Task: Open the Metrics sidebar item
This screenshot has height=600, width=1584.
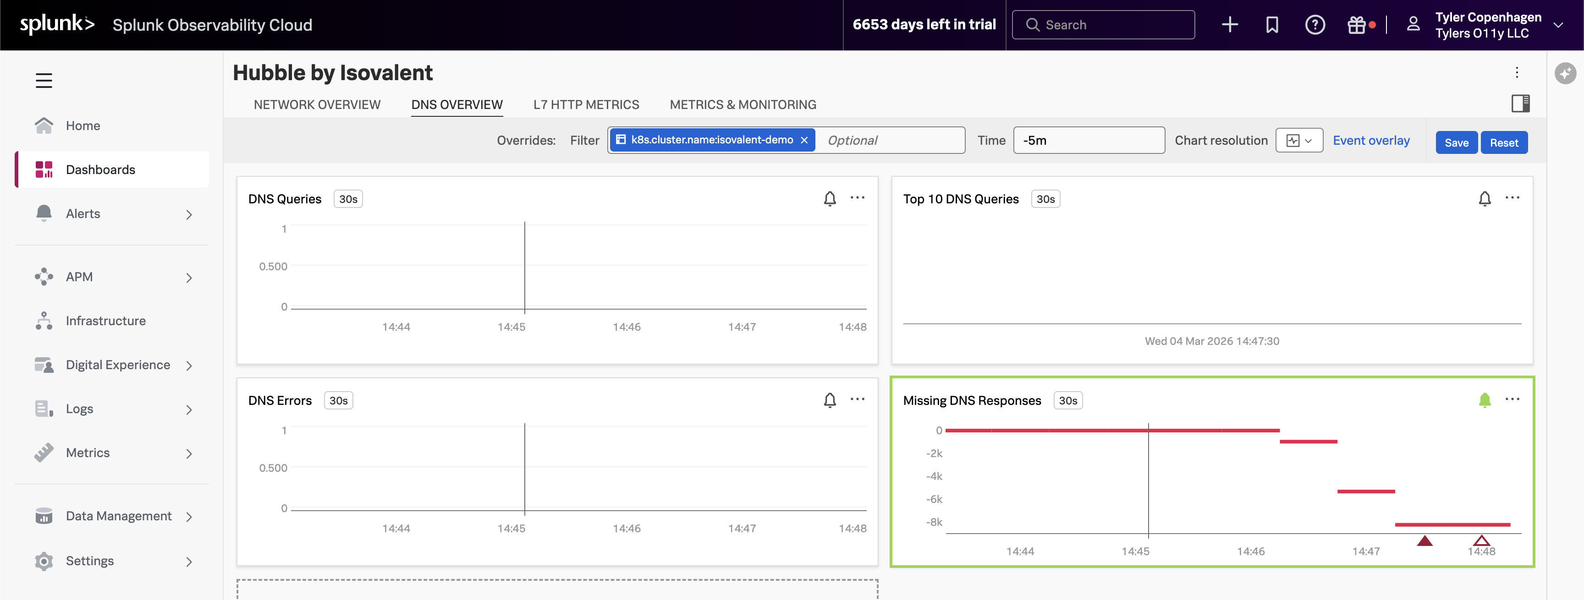Action: pos(88,453)
